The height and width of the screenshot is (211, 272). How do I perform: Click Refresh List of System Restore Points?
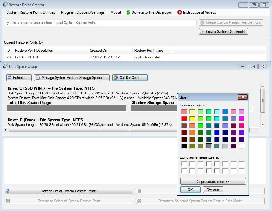pos(69,191)
